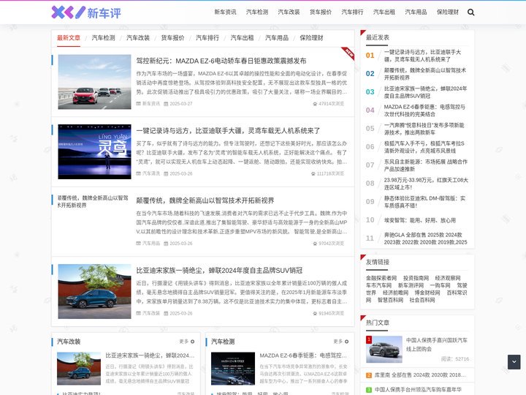Open 汽车改装 section BYD thumbnail
526x395 pixels.
[x=79, y=369]
